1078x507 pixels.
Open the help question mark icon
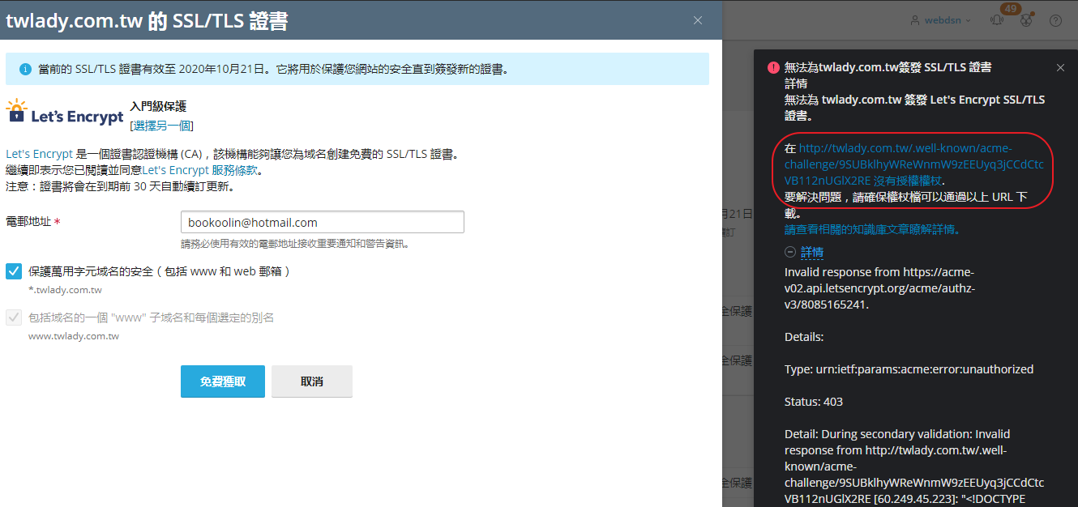click(1055, 20)
